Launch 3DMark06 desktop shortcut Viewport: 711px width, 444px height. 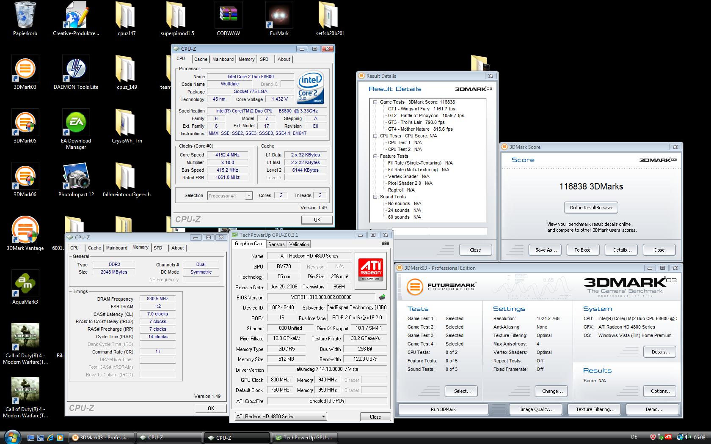25,180
